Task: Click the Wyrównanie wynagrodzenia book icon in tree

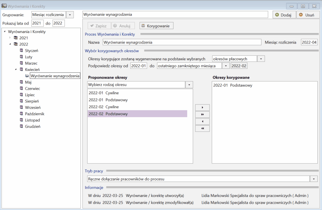Action: click(27, 76)
